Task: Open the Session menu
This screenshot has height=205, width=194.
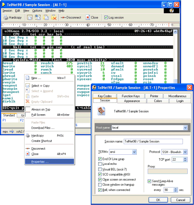Action: pyautogui.click(x=7, y=11)
